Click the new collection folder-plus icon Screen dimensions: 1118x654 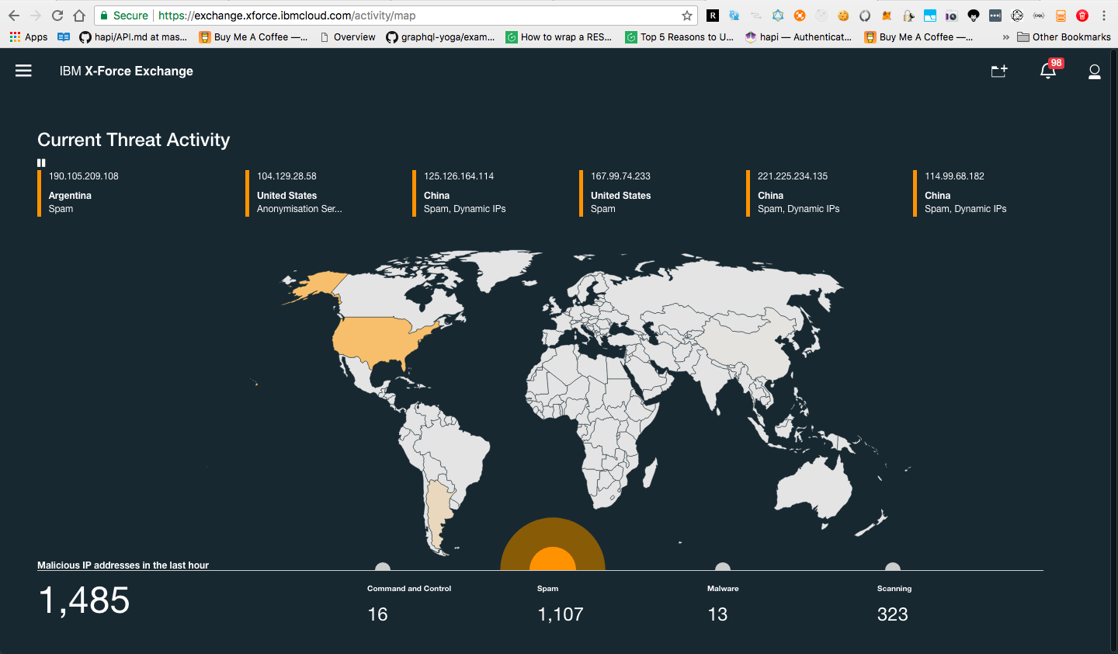pyautogui.click(x=999, y=71)
